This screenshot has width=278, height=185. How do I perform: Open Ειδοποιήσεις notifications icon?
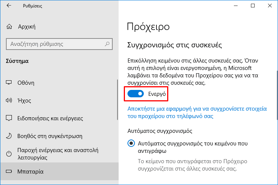[9, 118]
